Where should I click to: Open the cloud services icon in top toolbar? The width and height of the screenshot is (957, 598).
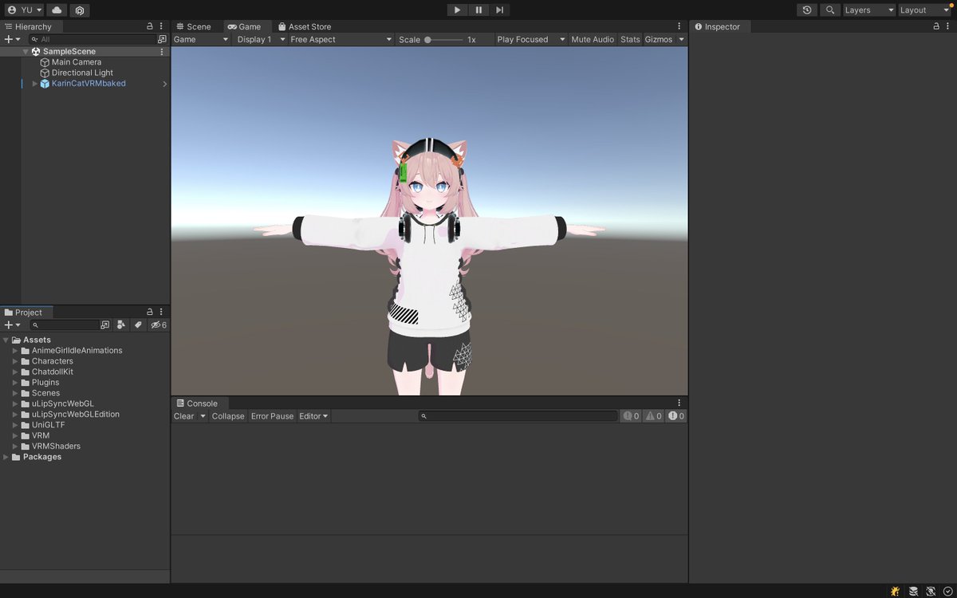(x=57, y=10)
